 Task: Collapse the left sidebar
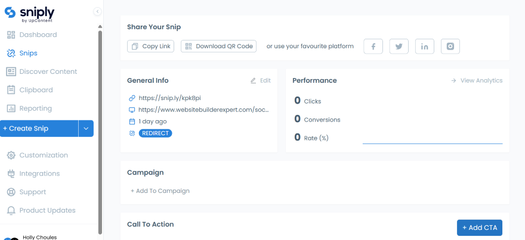(x=97, y=12)
